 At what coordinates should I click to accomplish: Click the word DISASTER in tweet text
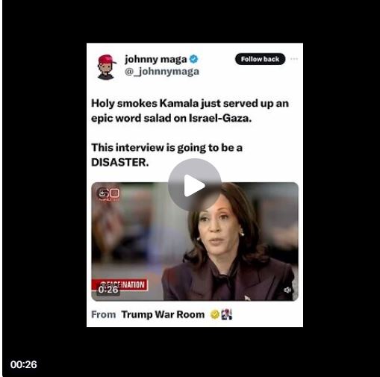(120, 163)
